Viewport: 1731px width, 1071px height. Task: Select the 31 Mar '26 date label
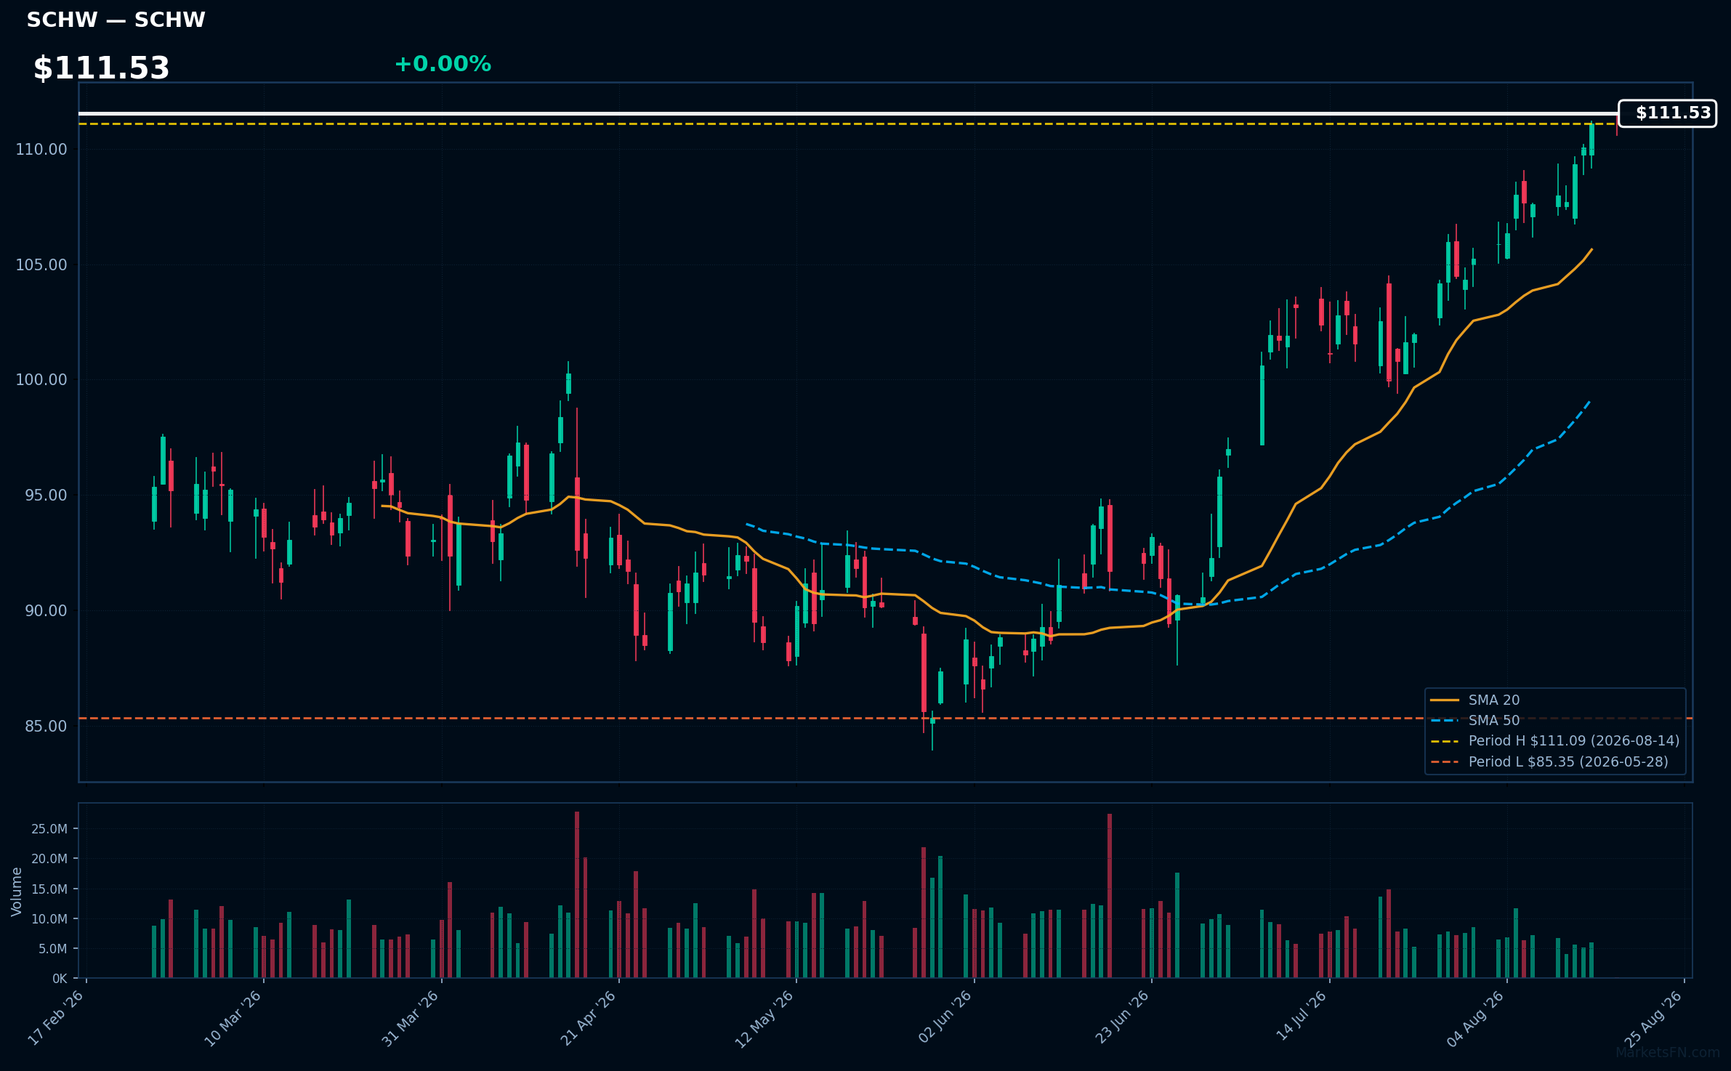pos(411,1017)
